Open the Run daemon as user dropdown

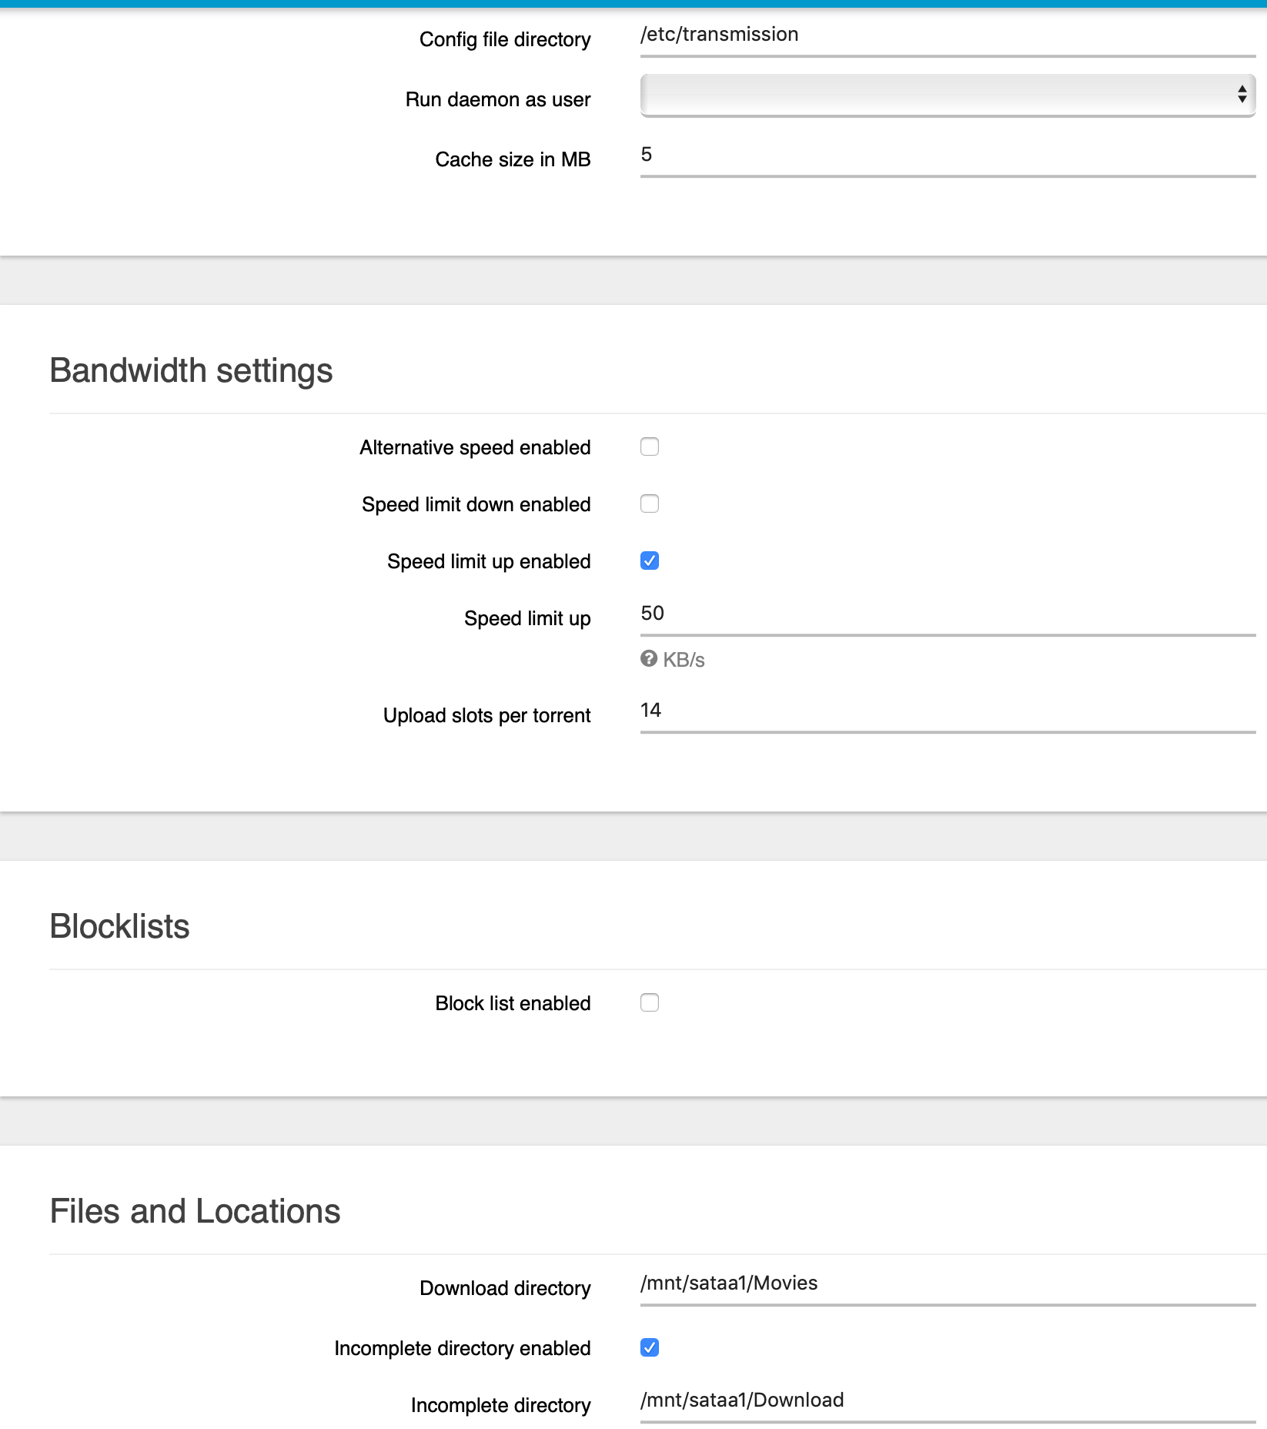(x=948, y=95)
